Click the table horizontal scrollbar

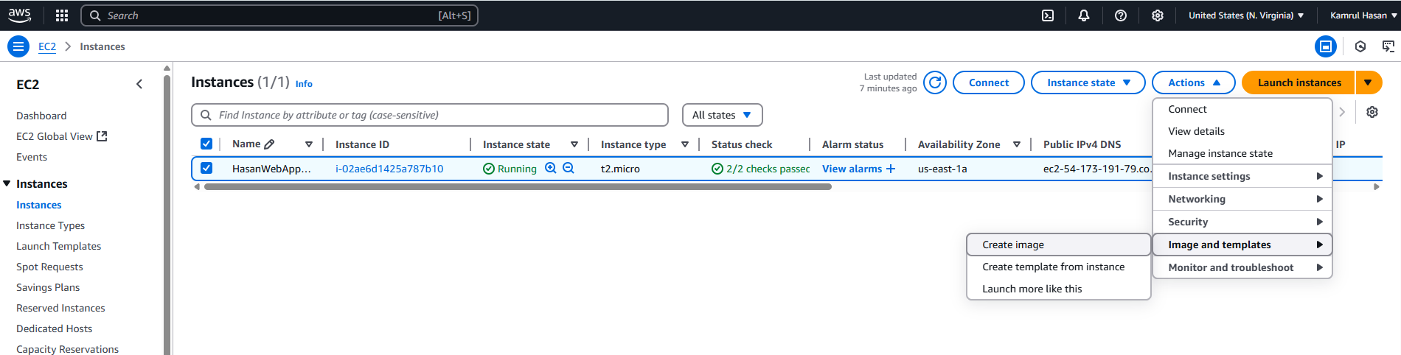518,187
